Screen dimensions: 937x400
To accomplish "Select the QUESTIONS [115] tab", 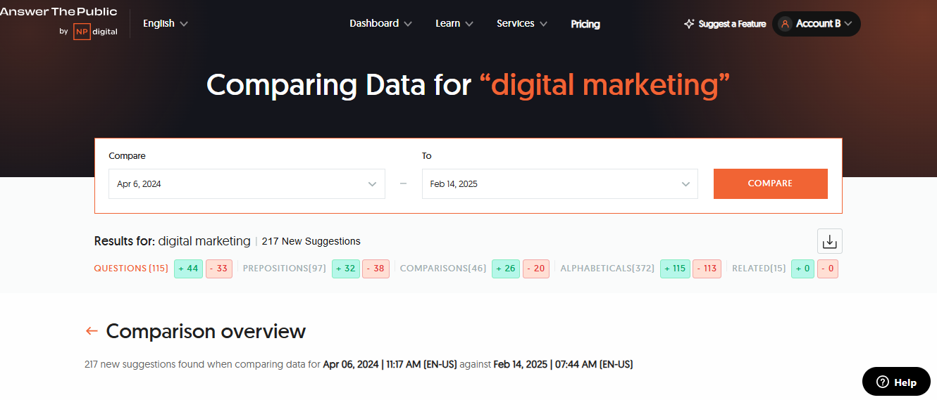I will pos(131,269).
